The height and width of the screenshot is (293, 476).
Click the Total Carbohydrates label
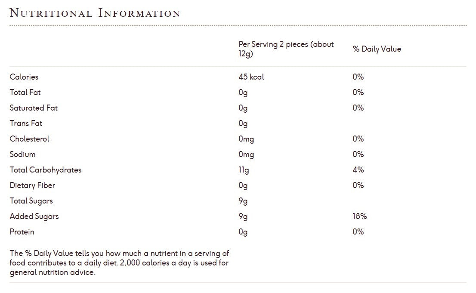click(46, 170)
